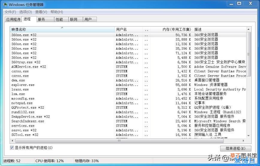Click the horizontal scrollbar left arrow
This screenshot has width=260, height=166.
(x=13, y=141)
